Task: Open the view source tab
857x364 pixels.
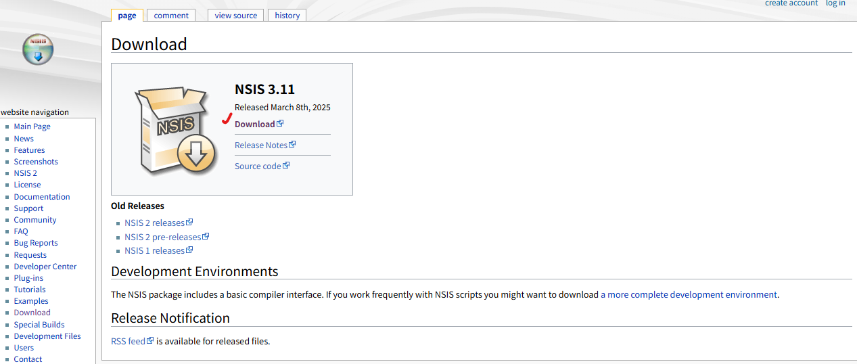Action: point(236,15)
